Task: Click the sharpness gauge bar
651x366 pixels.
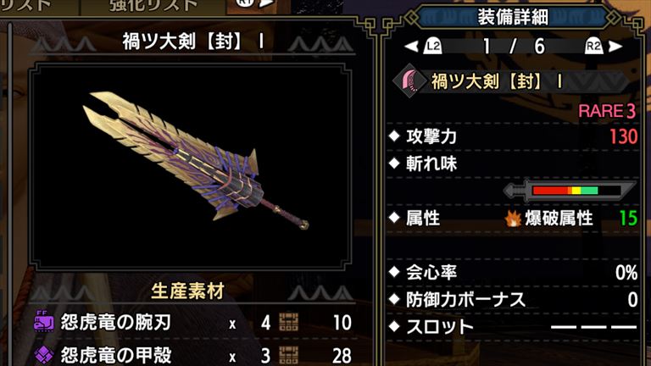Action: click(x=569, y=191)
